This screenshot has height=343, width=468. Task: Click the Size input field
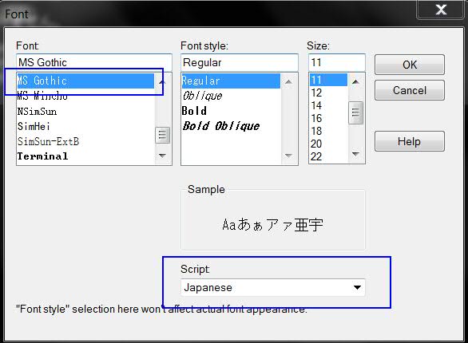tap(337, 62)
